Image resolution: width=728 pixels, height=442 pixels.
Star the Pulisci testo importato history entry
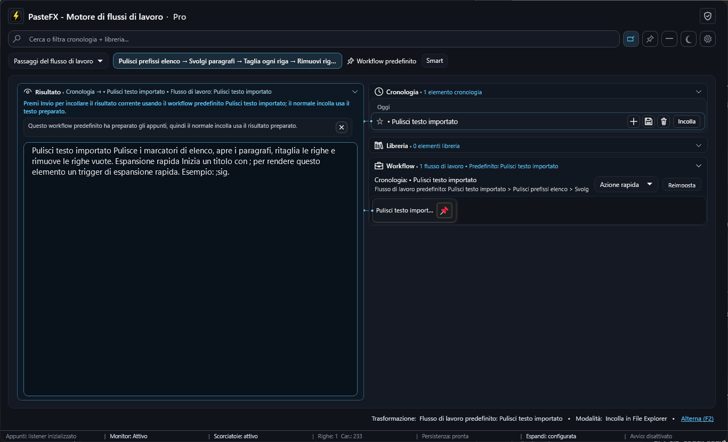tap(380, 121)
